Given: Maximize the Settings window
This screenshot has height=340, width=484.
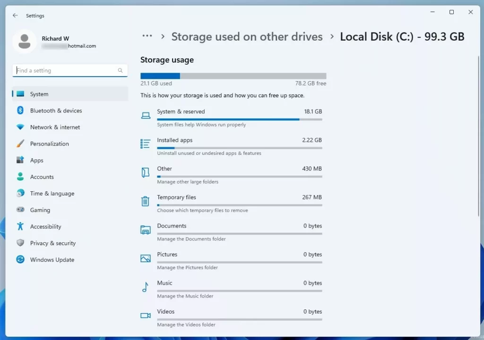Looking at the screenshot, I should coord(451,12).
